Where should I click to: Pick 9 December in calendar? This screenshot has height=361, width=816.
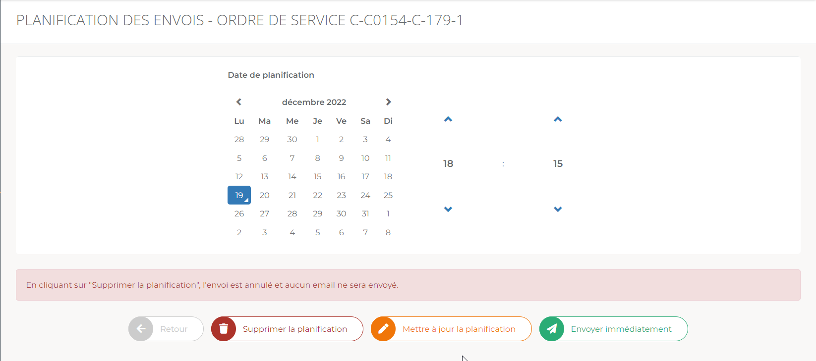pyautogui.click(x=341, y=158)
